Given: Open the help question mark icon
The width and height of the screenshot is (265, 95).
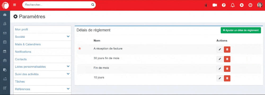Looking at the screenshot, I should click(x=224, y=5).
